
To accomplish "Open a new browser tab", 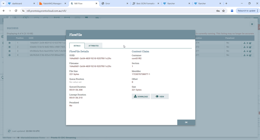I will click(x=226, y=3).
